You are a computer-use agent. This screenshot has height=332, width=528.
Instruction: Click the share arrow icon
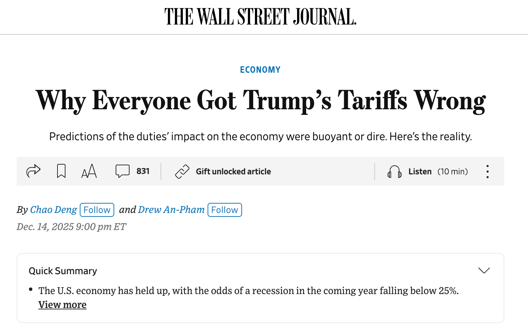pos(33,171)
